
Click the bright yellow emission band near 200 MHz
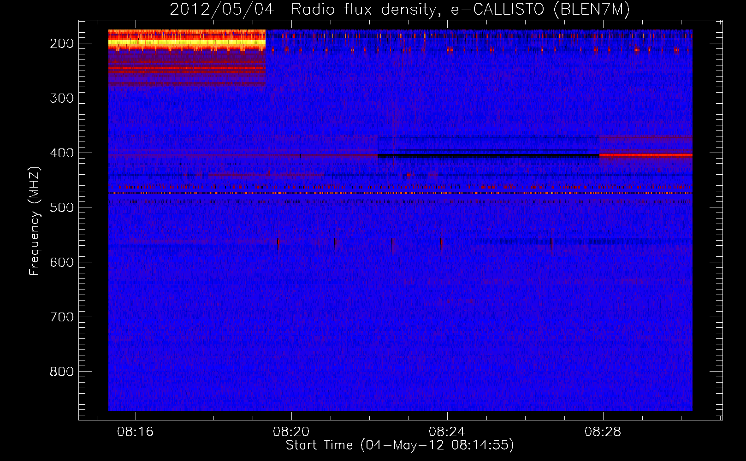[x=187, y=43]
